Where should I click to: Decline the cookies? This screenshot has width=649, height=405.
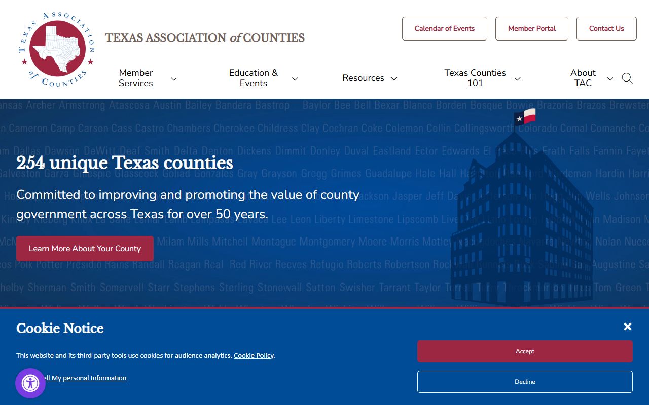525,382
